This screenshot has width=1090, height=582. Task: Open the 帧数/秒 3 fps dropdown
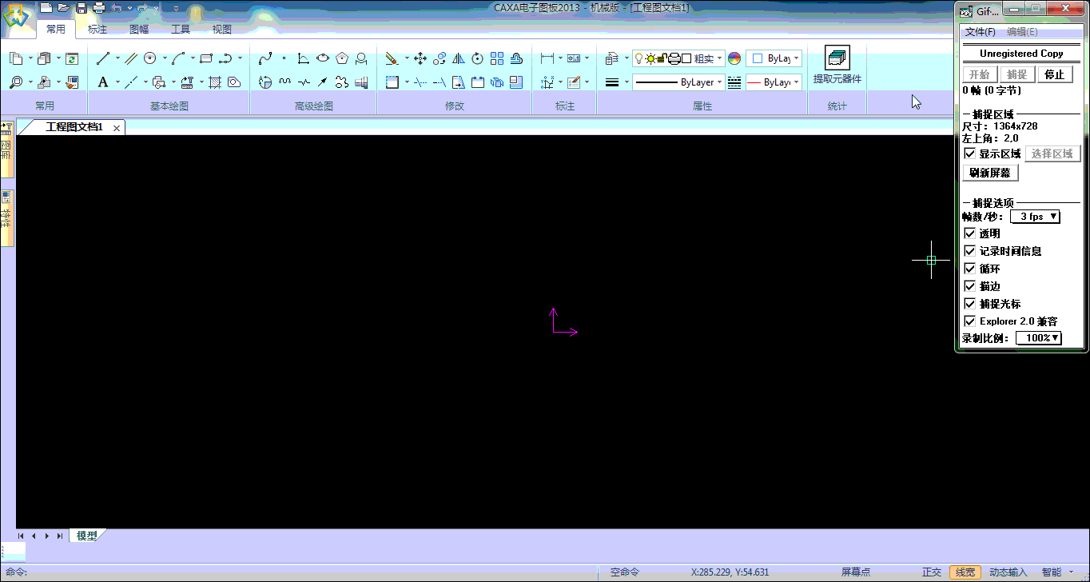pos(1036,217)
